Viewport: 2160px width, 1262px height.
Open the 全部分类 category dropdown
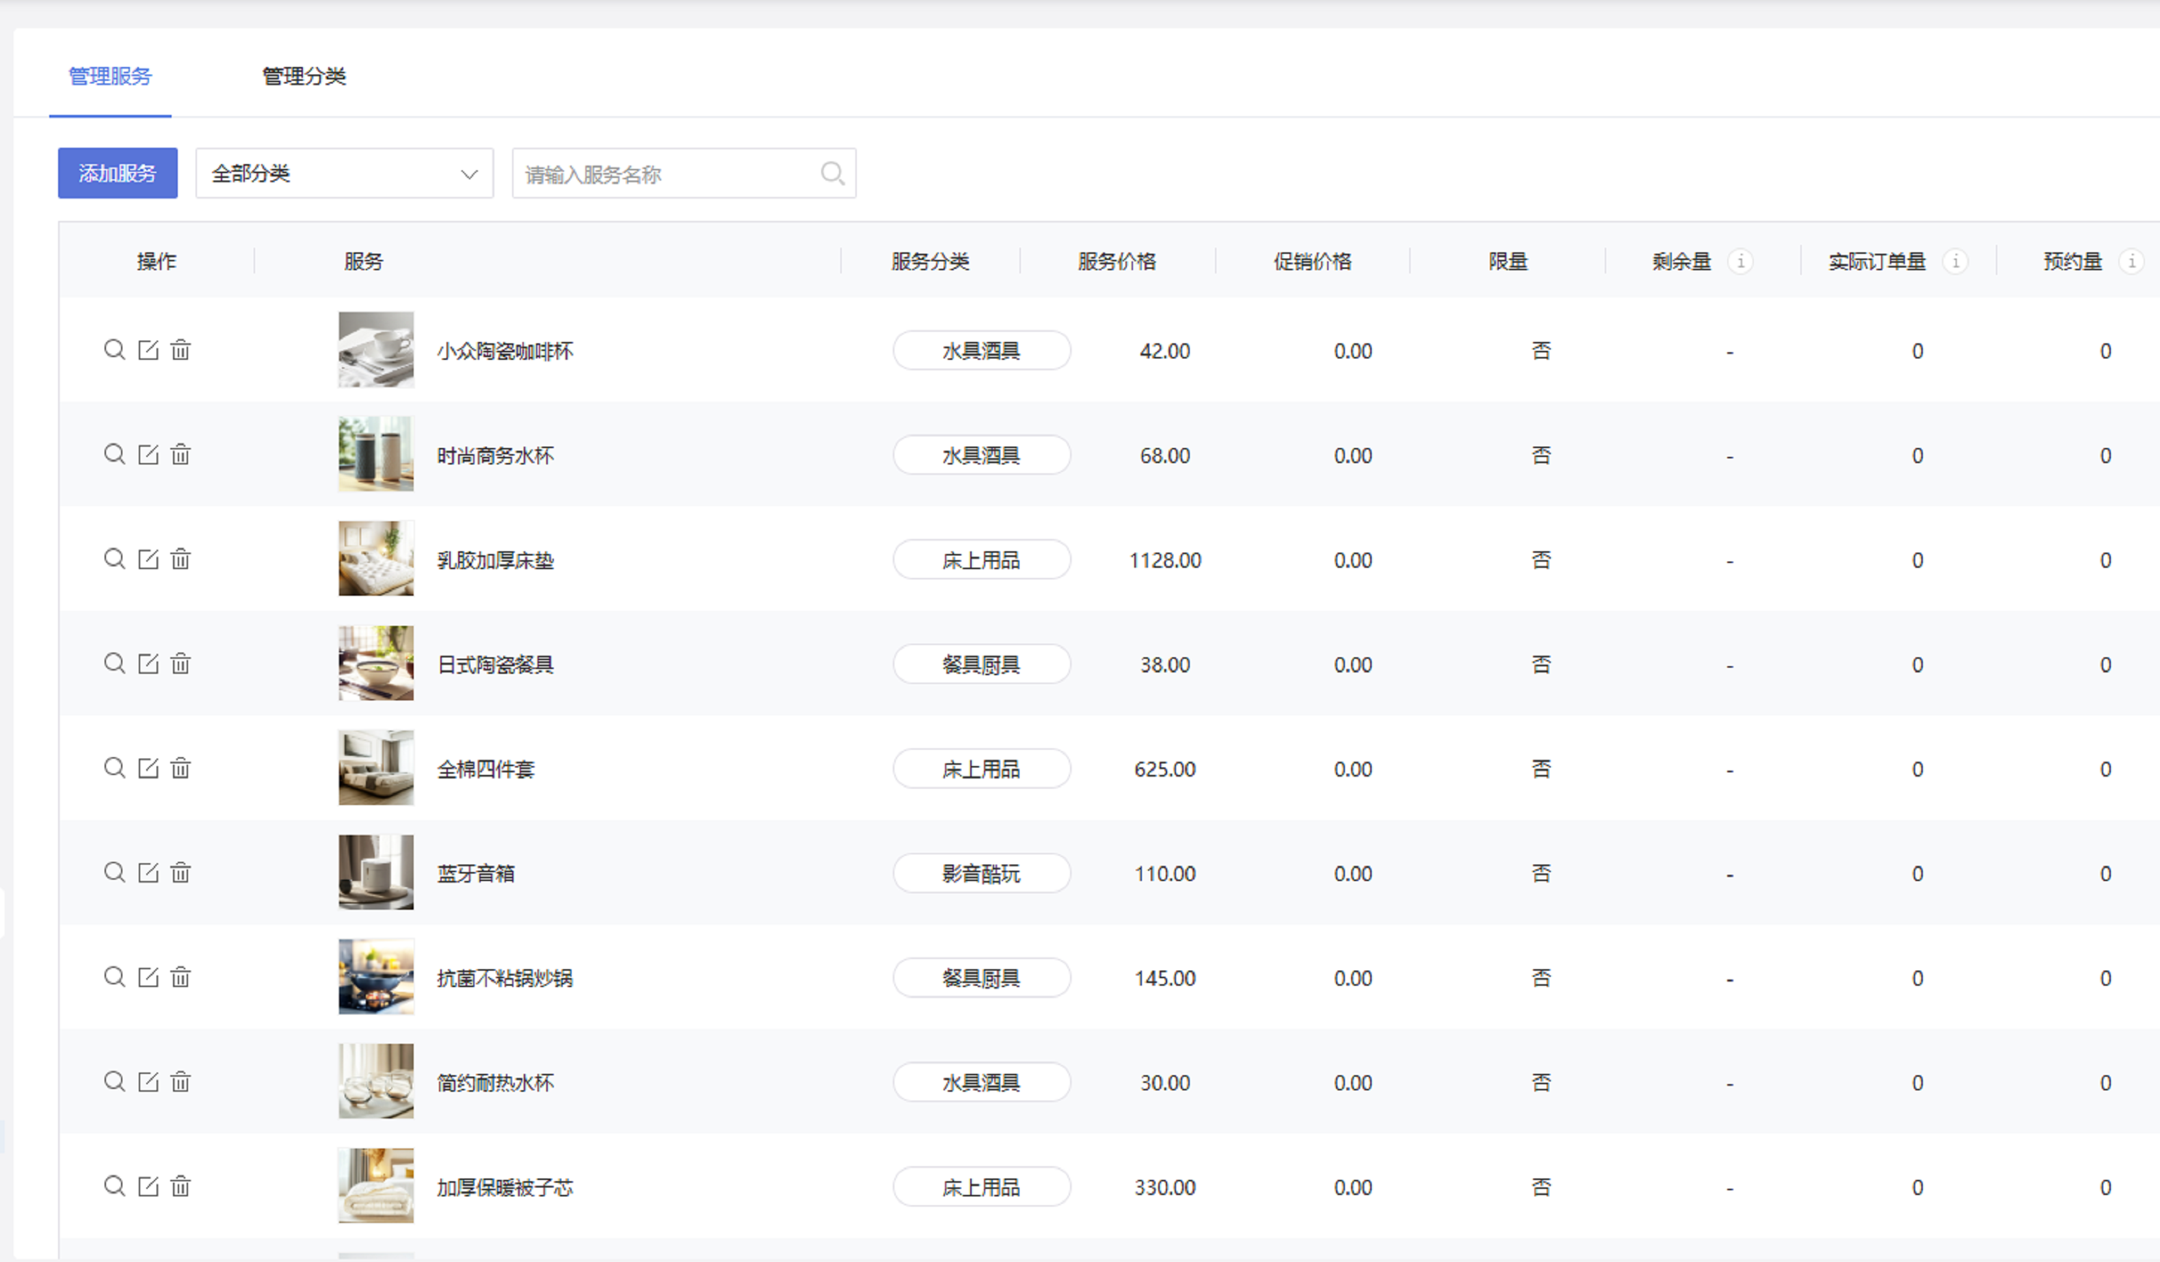pyautogui.click(x=344, y=174)
